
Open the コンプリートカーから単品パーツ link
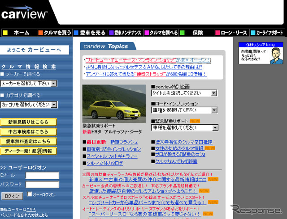(148, 202)
